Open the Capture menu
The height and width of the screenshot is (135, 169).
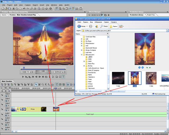27,5
